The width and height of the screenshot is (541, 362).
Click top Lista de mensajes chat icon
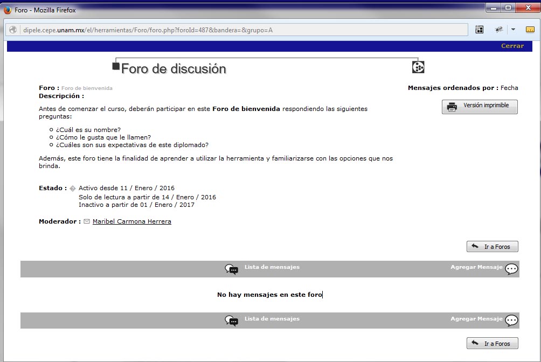[x=232, y=269]
